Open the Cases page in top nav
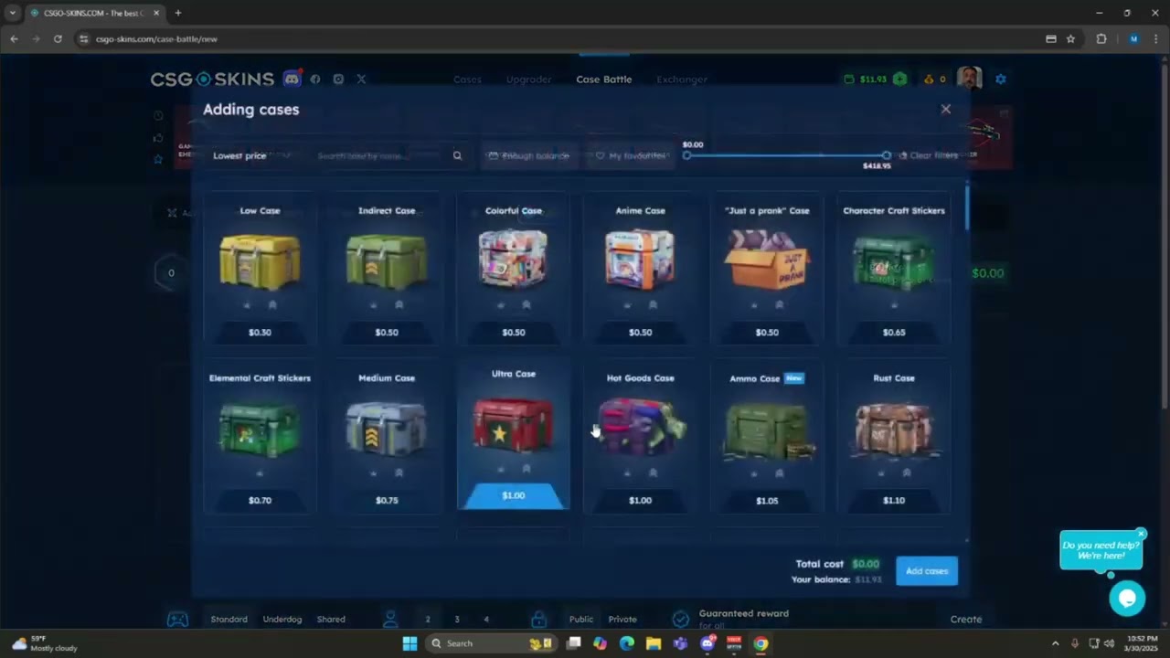The height and width of the screenshot is (658, 1170). click(467, 80)
